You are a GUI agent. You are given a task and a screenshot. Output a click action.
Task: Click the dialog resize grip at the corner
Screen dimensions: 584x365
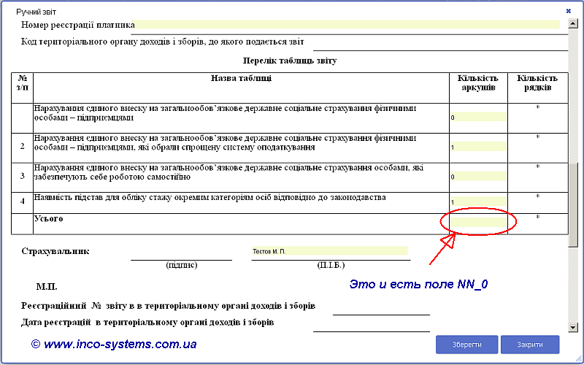[x=578, y=359]
